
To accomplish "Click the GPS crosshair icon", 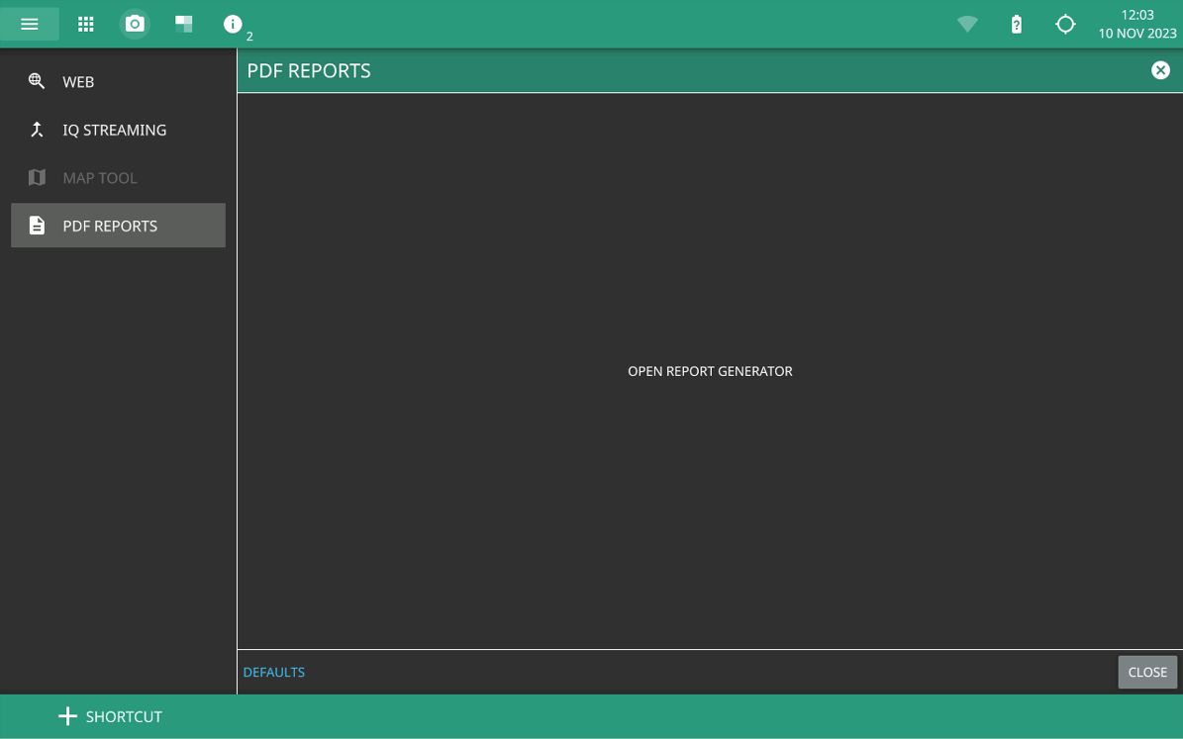I will coord(1065,24).
